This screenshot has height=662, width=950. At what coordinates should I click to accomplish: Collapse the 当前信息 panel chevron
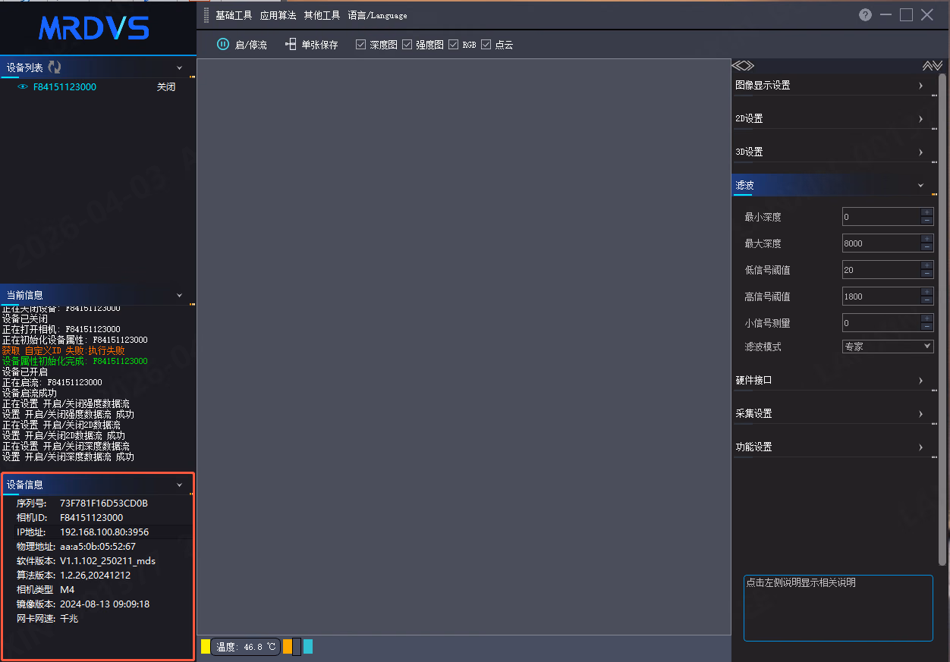[x=180, y=295]
